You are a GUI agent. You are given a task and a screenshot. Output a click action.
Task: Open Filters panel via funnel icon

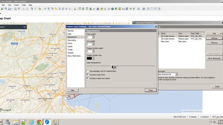point(45,9)
